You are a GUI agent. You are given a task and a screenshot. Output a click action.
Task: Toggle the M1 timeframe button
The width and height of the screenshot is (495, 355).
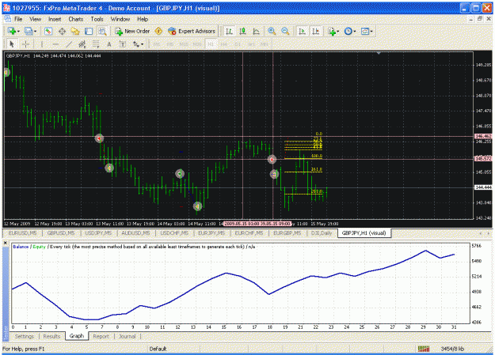click(x=157, y=44)
